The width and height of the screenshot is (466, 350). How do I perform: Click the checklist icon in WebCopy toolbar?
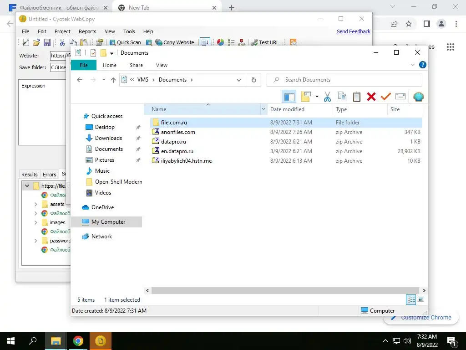pos(231,42)
